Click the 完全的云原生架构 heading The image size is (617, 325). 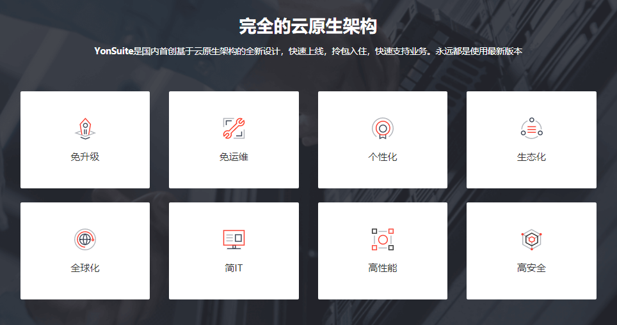(x=308, y=26)
